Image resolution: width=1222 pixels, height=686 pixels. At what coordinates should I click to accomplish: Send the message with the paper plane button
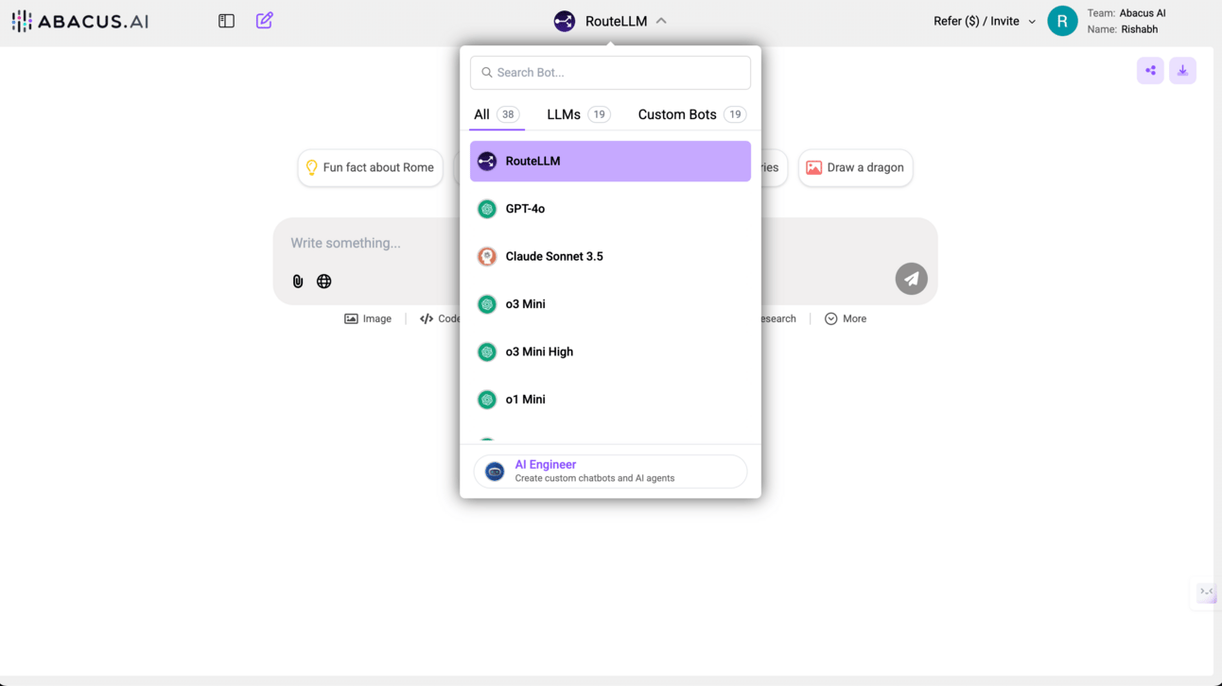click(x=912, y=279)
